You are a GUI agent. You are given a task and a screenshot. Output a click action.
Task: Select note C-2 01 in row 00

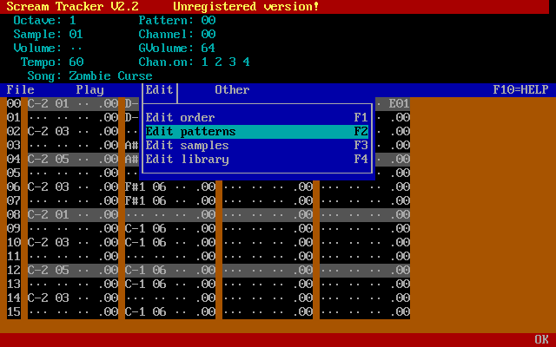click(49, 103)
